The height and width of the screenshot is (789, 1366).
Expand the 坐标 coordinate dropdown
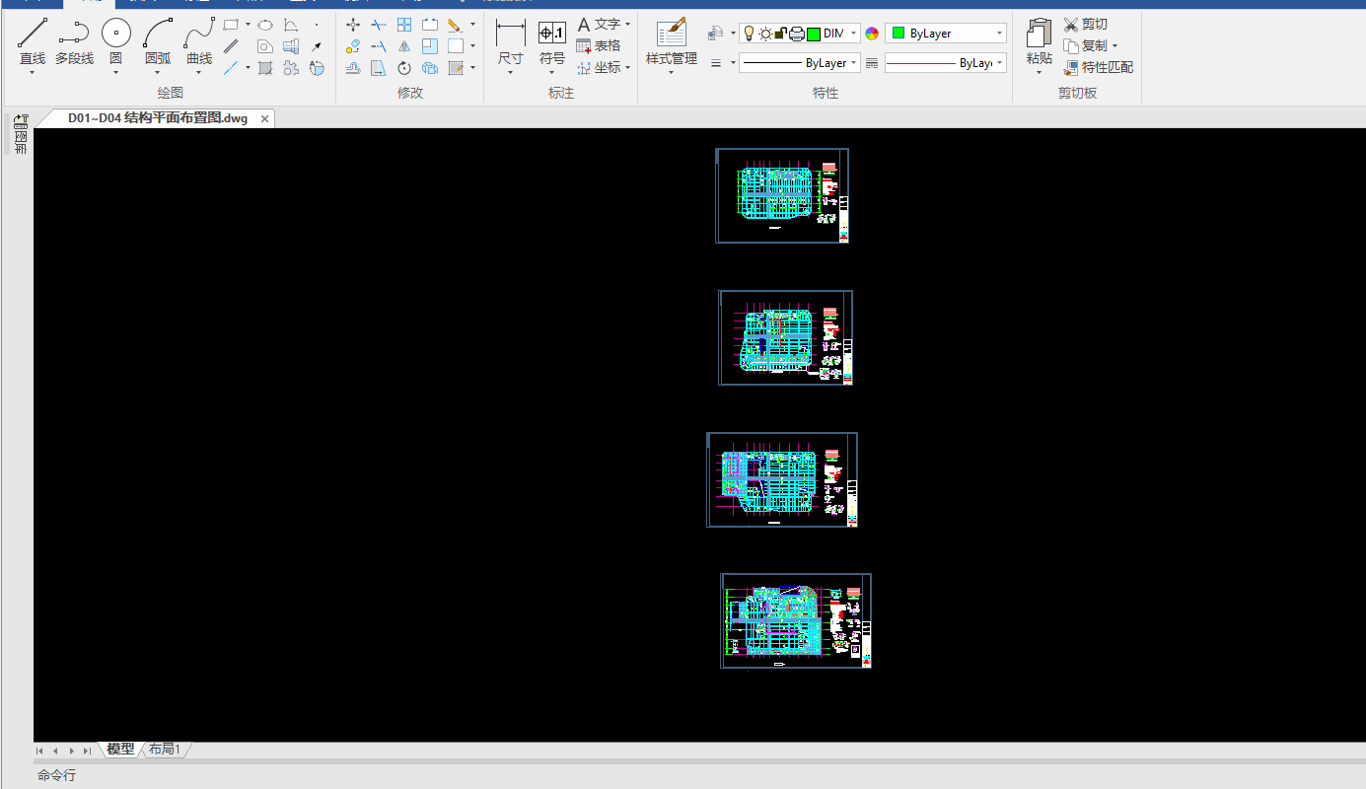pos(628,68)
